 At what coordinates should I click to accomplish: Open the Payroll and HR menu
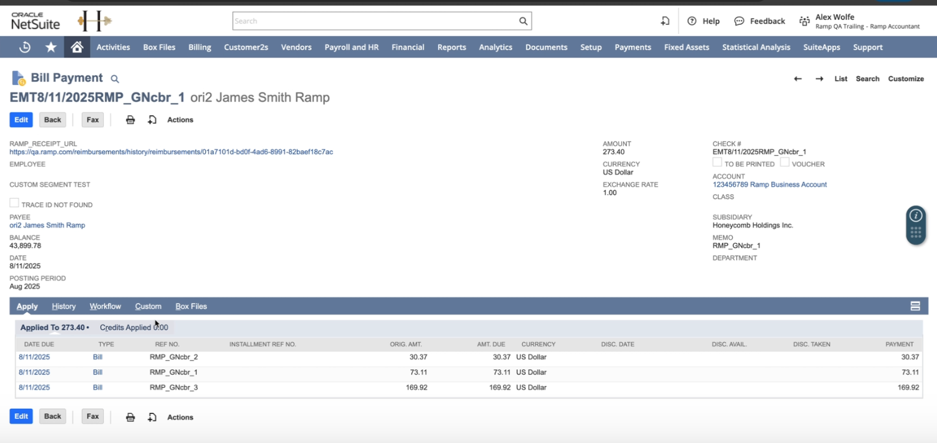coord(352,47)
